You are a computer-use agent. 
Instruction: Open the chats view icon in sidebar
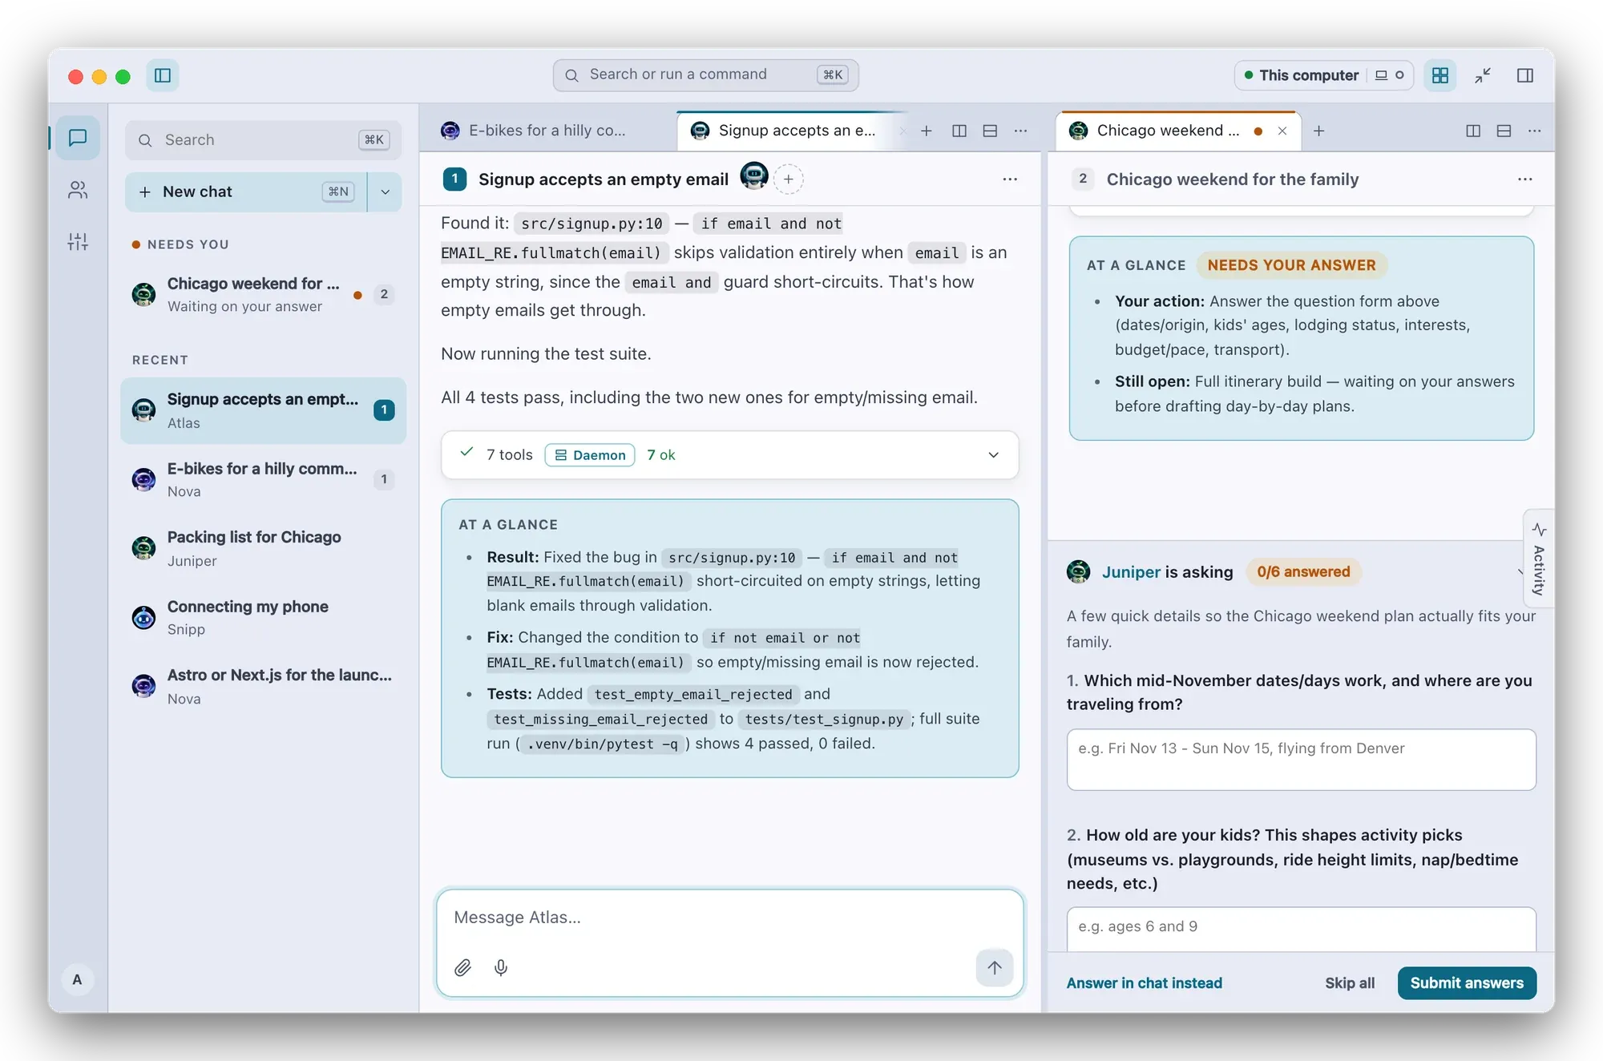click(x=78, y=138)
